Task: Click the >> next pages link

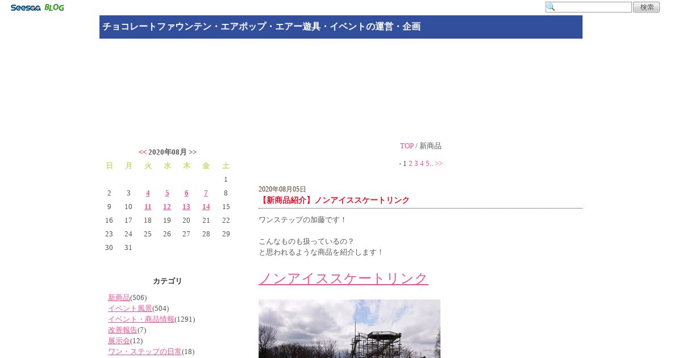Action: click(x=439, y=164)
